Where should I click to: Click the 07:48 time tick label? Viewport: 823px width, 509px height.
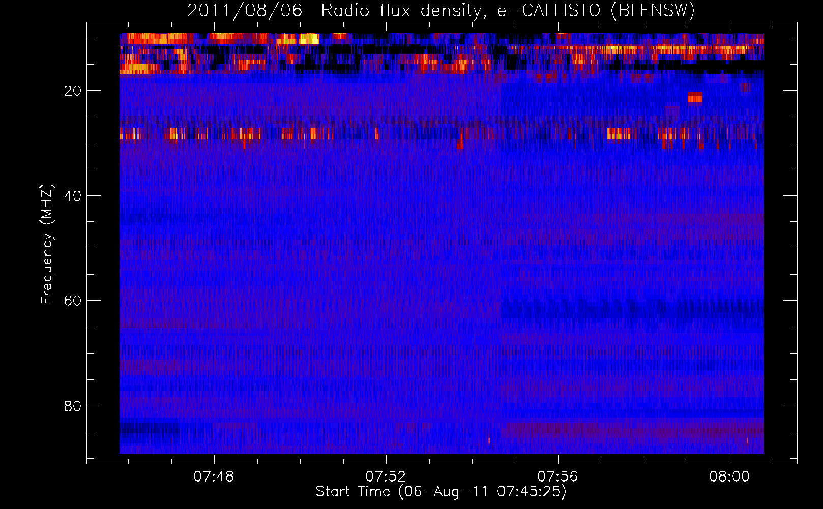click(x=214, y=477)
